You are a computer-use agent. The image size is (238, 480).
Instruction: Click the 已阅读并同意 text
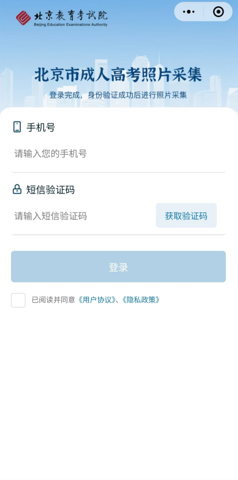coord(54,300)
